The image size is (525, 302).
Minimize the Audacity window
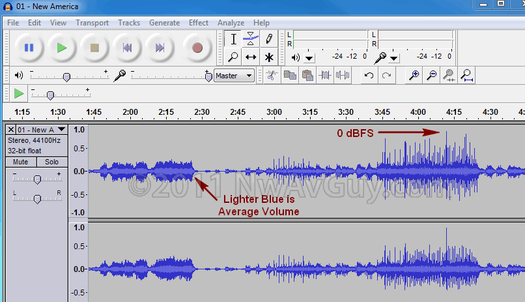(483, 5)
